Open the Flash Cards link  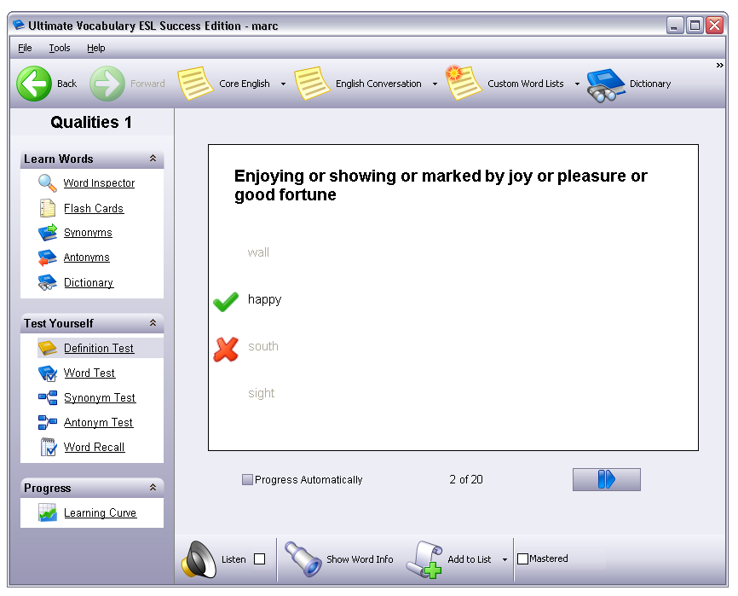94,208
